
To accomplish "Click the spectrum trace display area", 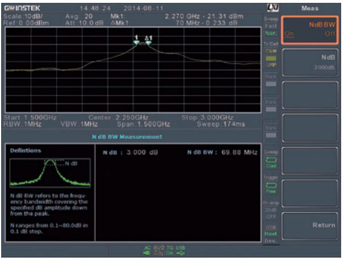I will pos(133,70).
